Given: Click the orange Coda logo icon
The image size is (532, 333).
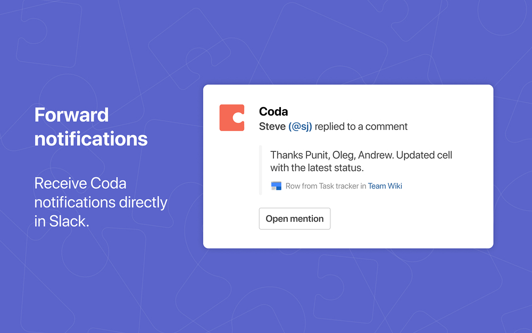Looking at the screenshot, I should coord(232,118).
